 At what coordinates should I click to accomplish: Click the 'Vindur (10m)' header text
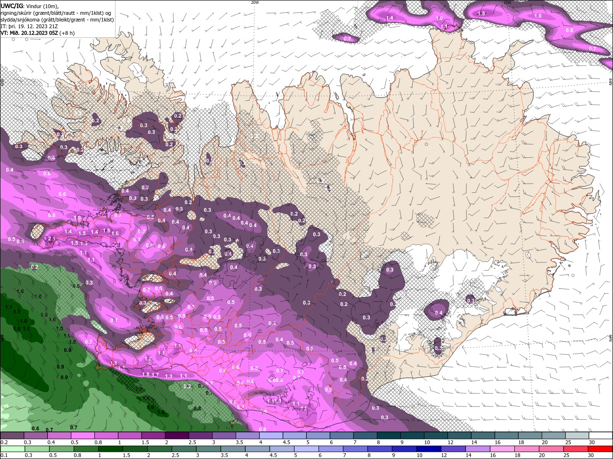click(x=41, y=5)
